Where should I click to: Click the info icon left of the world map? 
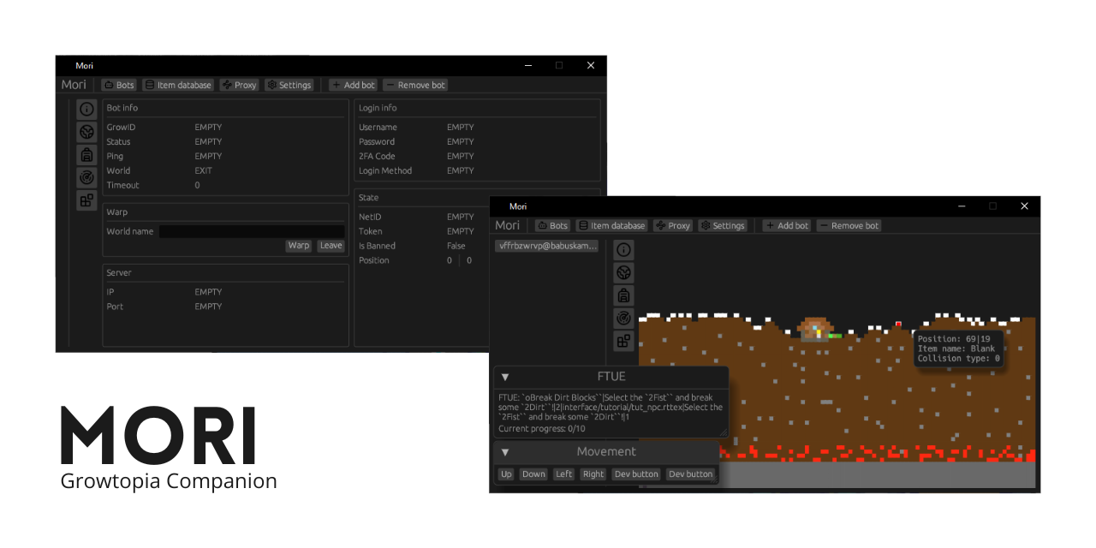click(x=624, y=249)
